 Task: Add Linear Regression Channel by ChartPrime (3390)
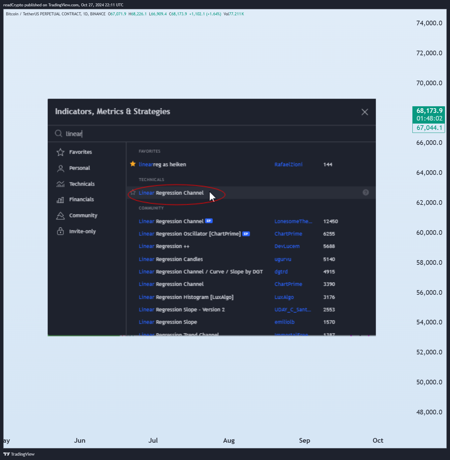pyautogui.click(x=171, y=284)
